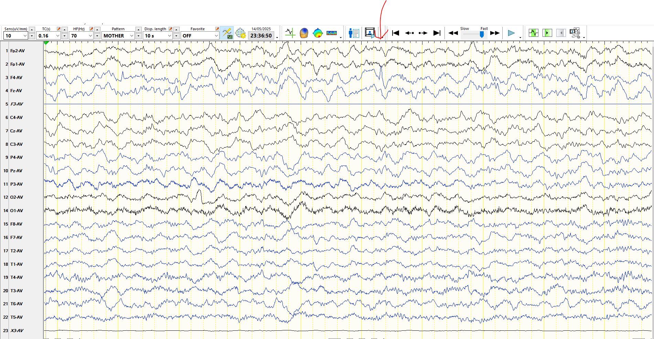Select the F3-AV channel label
The height and width of the screenshot is (339, 654).
[x=17, y=104]
